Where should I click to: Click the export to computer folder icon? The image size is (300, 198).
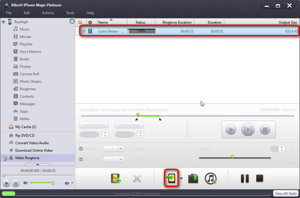pos(193,178)
